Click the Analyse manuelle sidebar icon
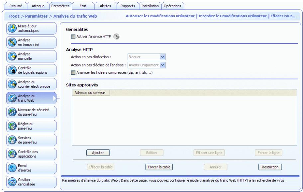This screenshot has height=192, width=303. point(12,56)
